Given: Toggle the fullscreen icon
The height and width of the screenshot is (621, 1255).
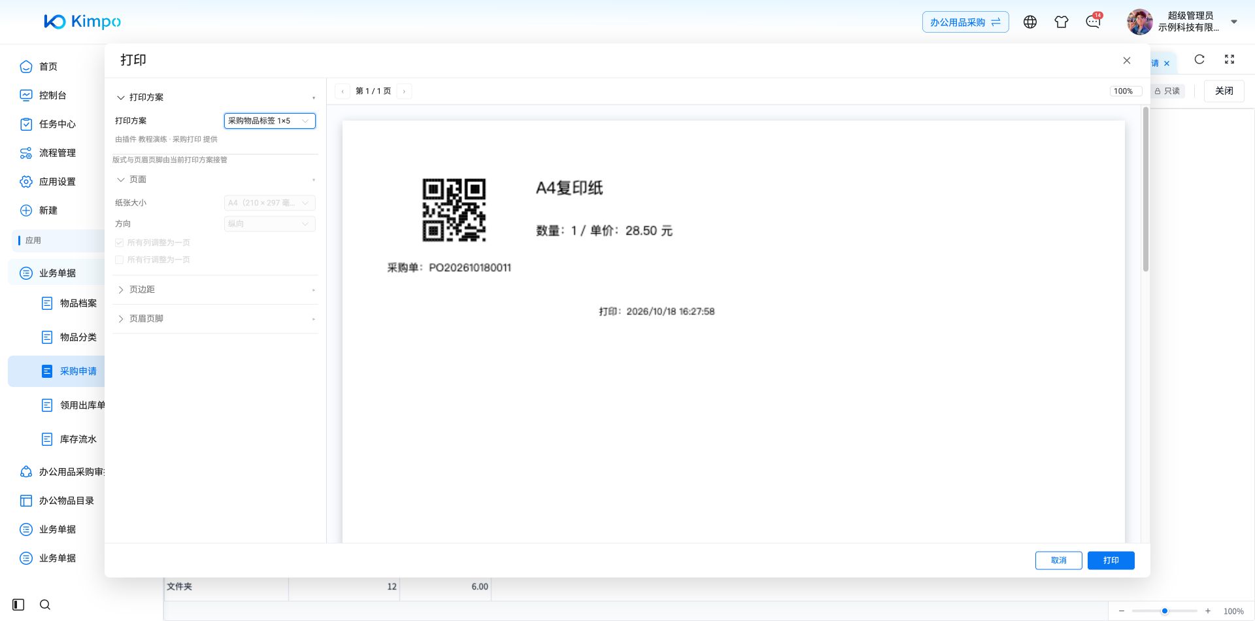Looking at the screenshot, I should coord(1230,59).
